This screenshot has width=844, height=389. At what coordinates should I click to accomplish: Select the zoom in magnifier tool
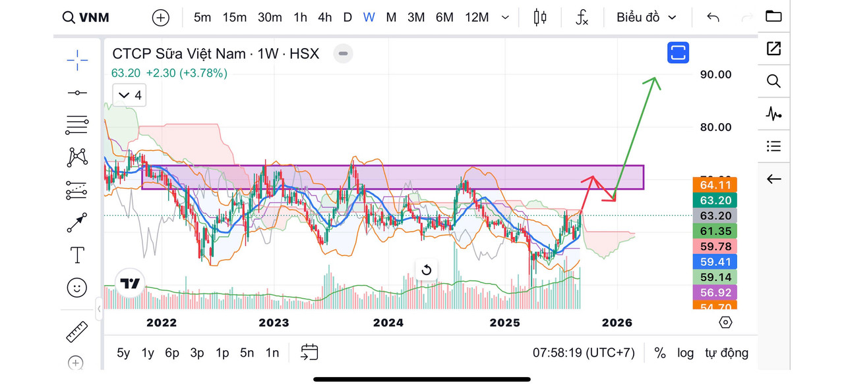(76, 363)
